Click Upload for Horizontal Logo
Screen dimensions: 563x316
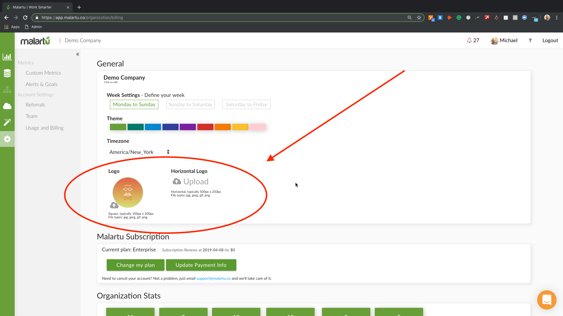(191, 181)
